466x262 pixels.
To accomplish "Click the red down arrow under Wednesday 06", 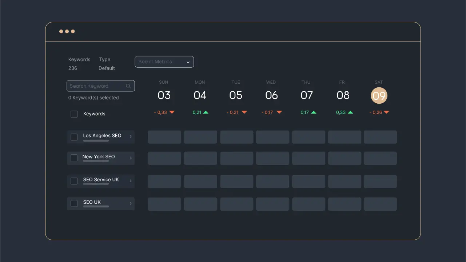I will (x=279, y=112).
